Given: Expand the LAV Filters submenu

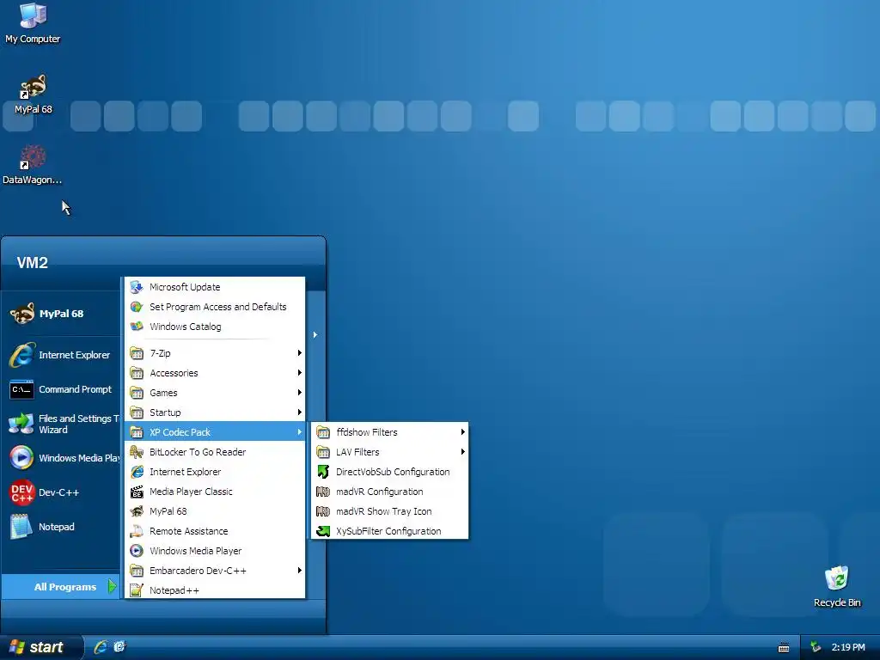Looking at the screenshot, I should click(389, 452).
